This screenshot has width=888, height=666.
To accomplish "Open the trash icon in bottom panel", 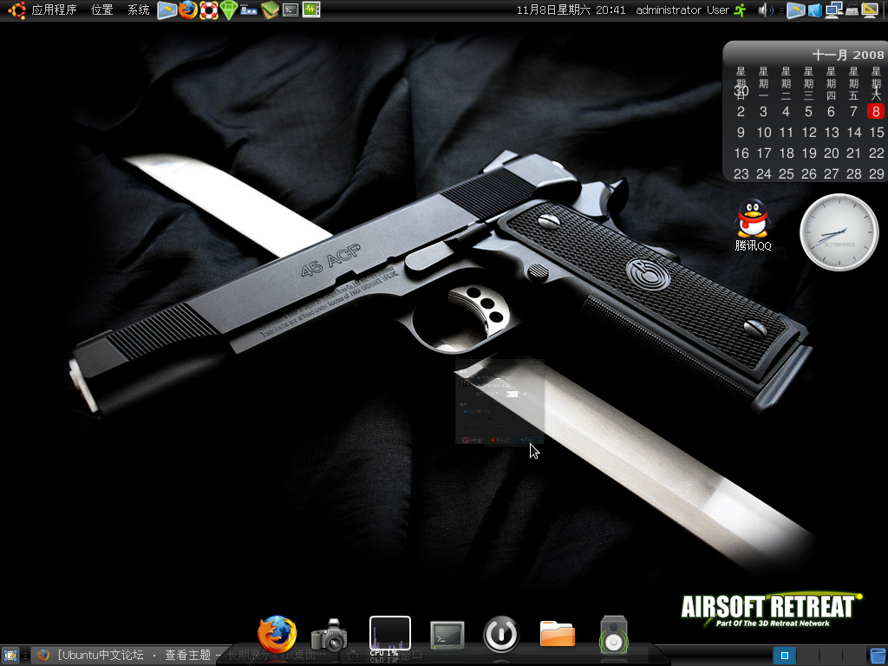I will (x=878, y=656).
